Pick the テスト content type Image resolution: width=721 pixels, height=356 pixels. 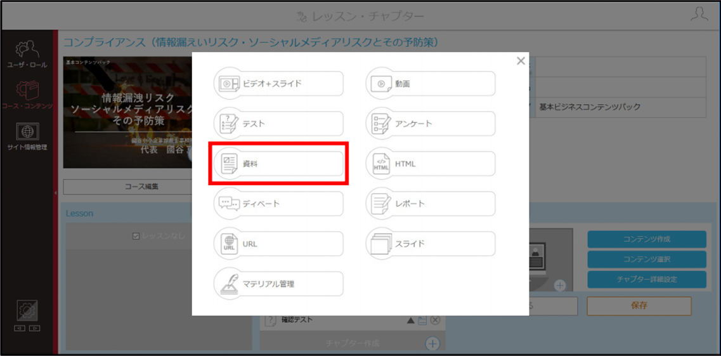[x=278, y=124]
